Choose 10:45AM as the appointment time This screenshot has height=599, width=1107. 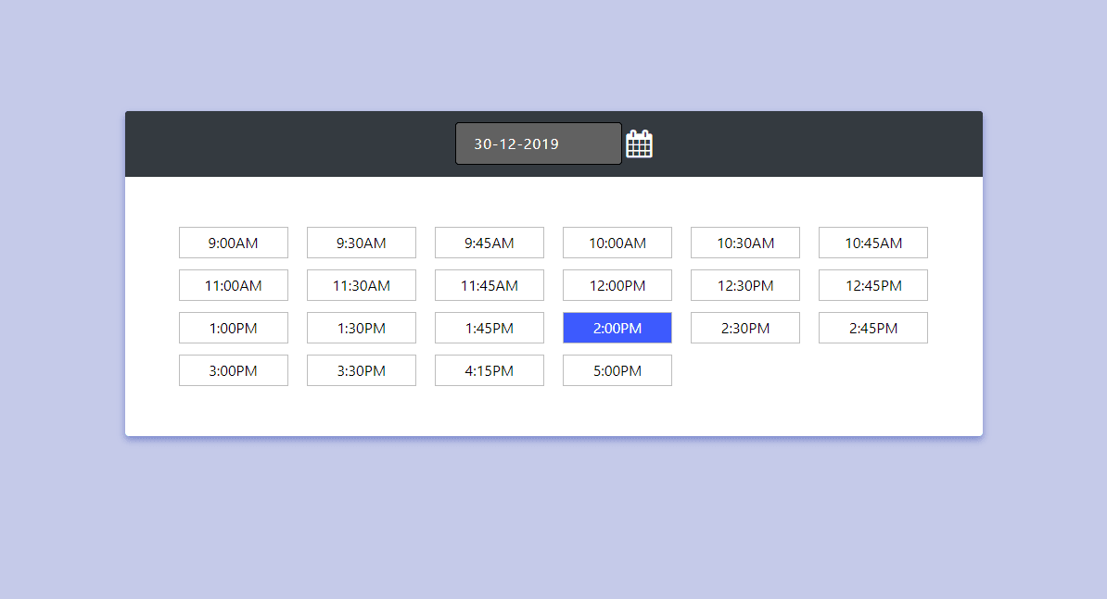(873, 243)
